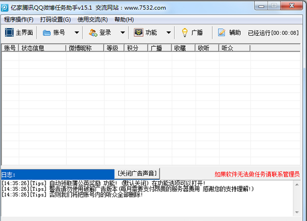Screen dimensions: 307x221
Task: Minimize the window
Action: 261,6
